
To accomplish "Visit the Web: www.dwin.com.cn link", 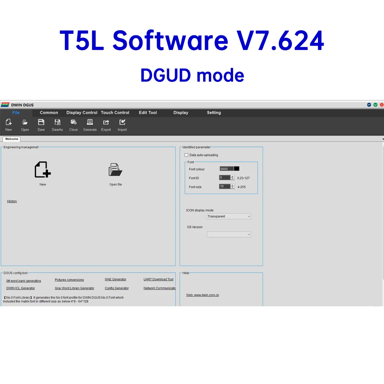I will pos(202,295).
